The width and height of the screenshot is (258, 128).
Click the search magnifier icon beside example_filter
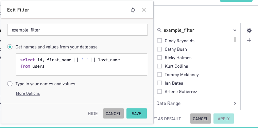tap(159, 30)
